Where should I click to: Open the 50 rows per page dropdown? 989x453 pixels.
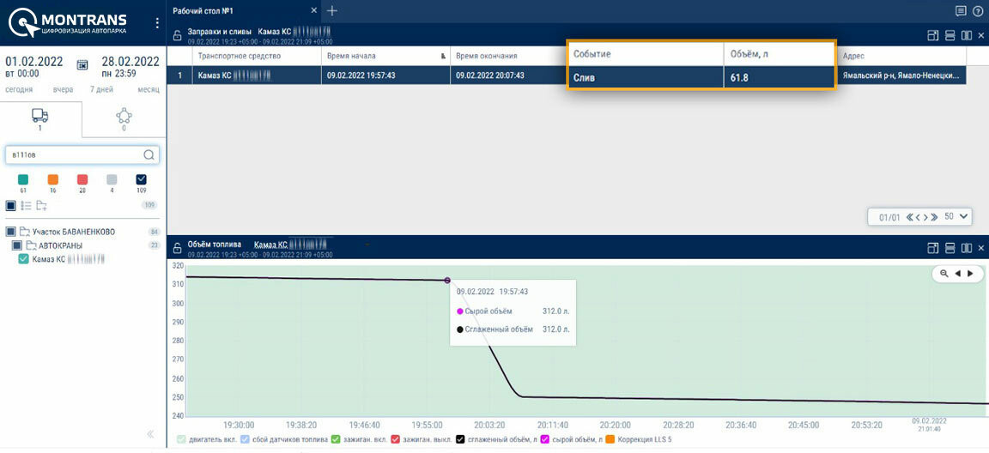(x=956, y=216)
